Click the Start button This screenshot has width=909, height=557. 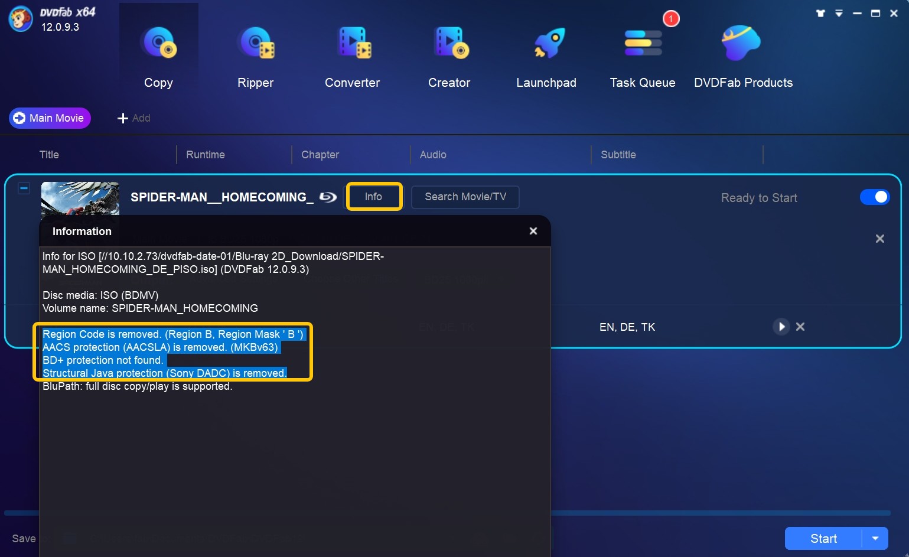click(x=823, y=539)
